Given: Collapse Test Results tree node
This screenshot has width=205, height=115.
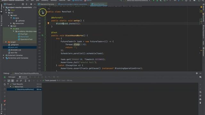Looking at the screenshot, I should [x=8, y=84].
